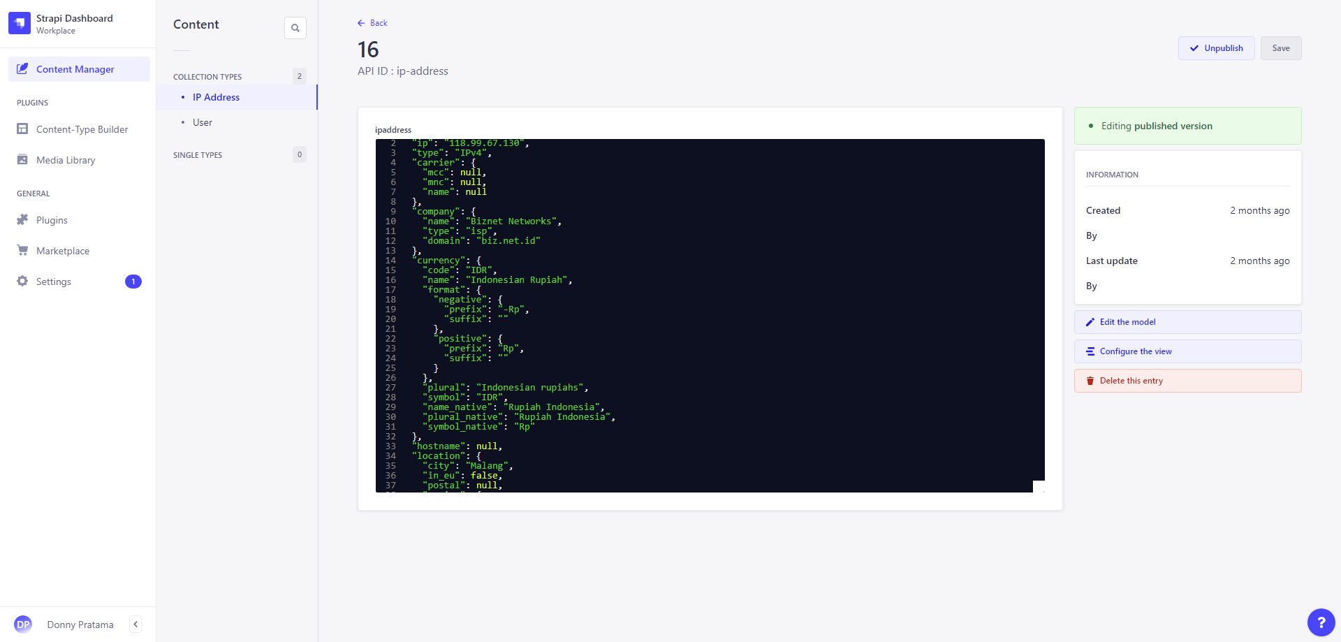Open Content Manager in sidebar
This screenshot has width=1341, height=642.
point(75,69)
